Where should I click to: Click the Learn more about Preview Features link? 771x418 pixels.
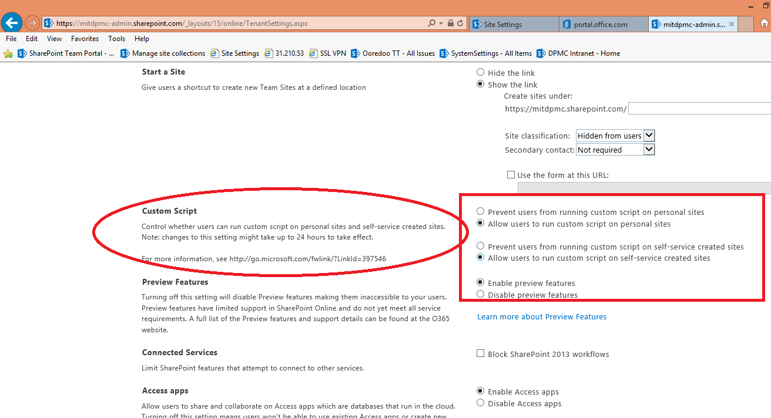pyautogui.click(x=541, y=316)
